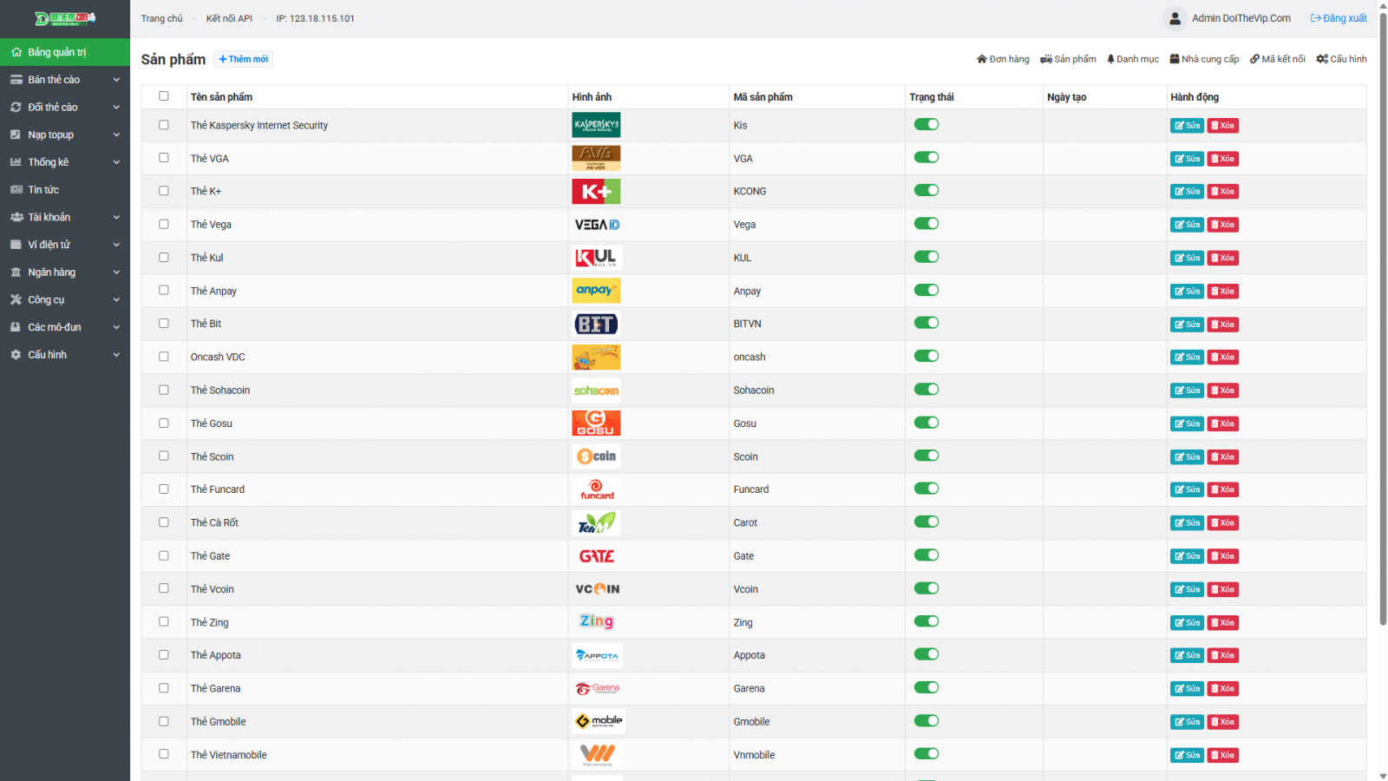This screenshot has width=1388, height=781.
Task: Open Nhà cung cấp suppliers shortcut
Action: [1204, 59]
